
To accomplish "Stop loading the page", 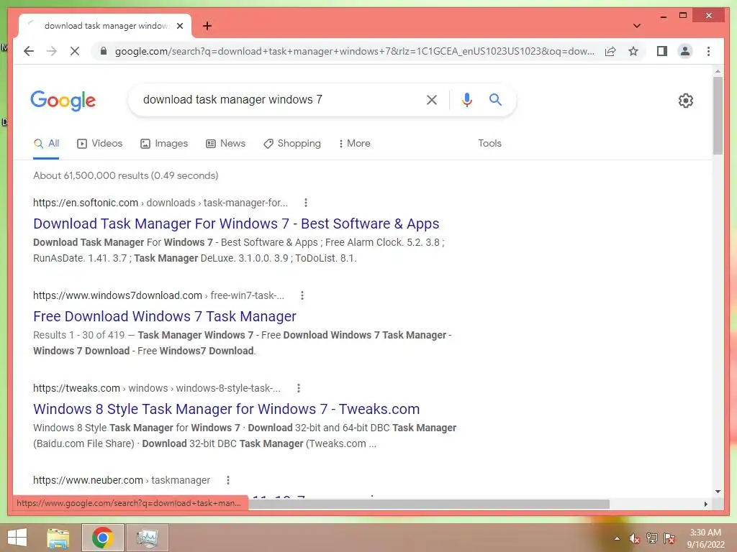I will point(75,51).
